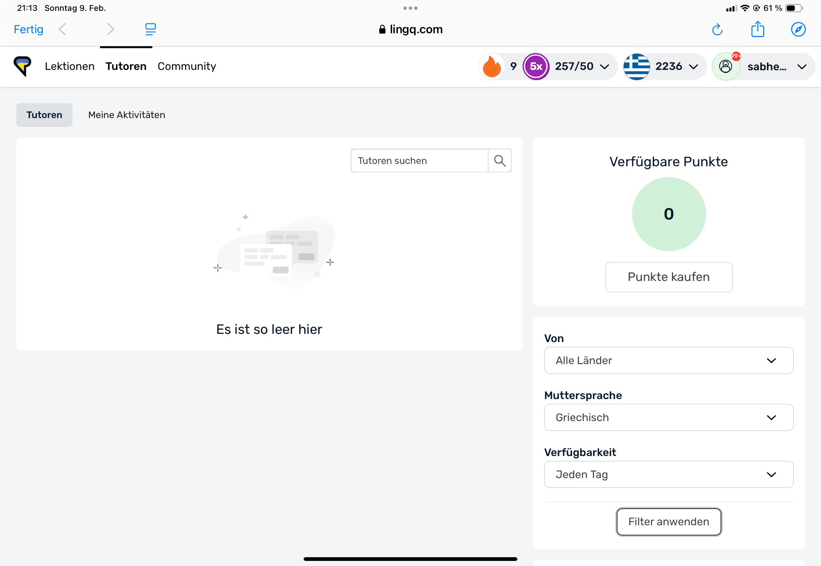
Task: Click the orange streak flame icon
Action: click(x=491, y=66)
